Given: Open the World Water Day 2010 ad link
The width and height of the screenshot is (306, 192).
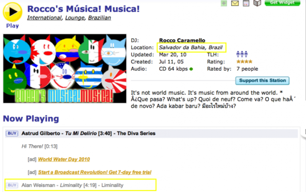Looking at the screenshot, I should [x=64, y=159].
